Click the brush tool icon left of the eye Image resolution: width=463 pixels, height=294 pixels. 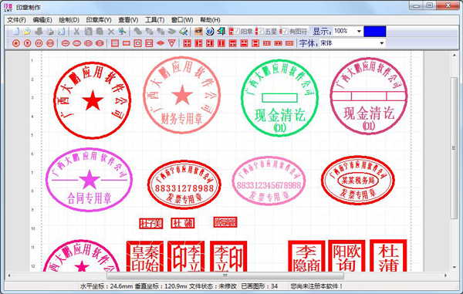pos(184,32)
